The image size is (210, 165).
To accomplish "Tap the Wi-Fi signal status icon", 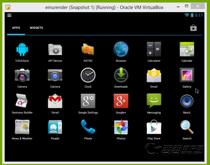I will click(187, 15).
